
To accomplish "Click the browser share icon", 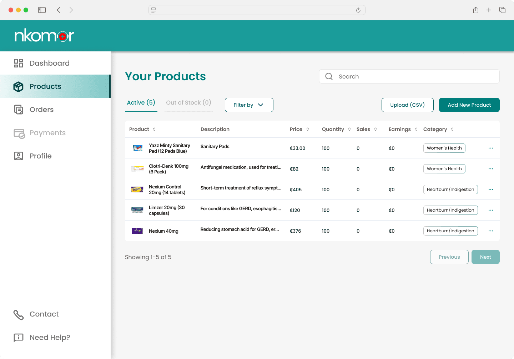I will tap(476, 10).
